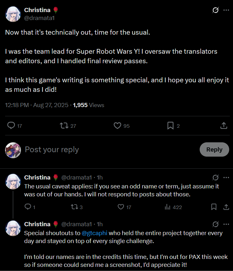Open more options on 'usual caveat' reply

pos(226,177)
